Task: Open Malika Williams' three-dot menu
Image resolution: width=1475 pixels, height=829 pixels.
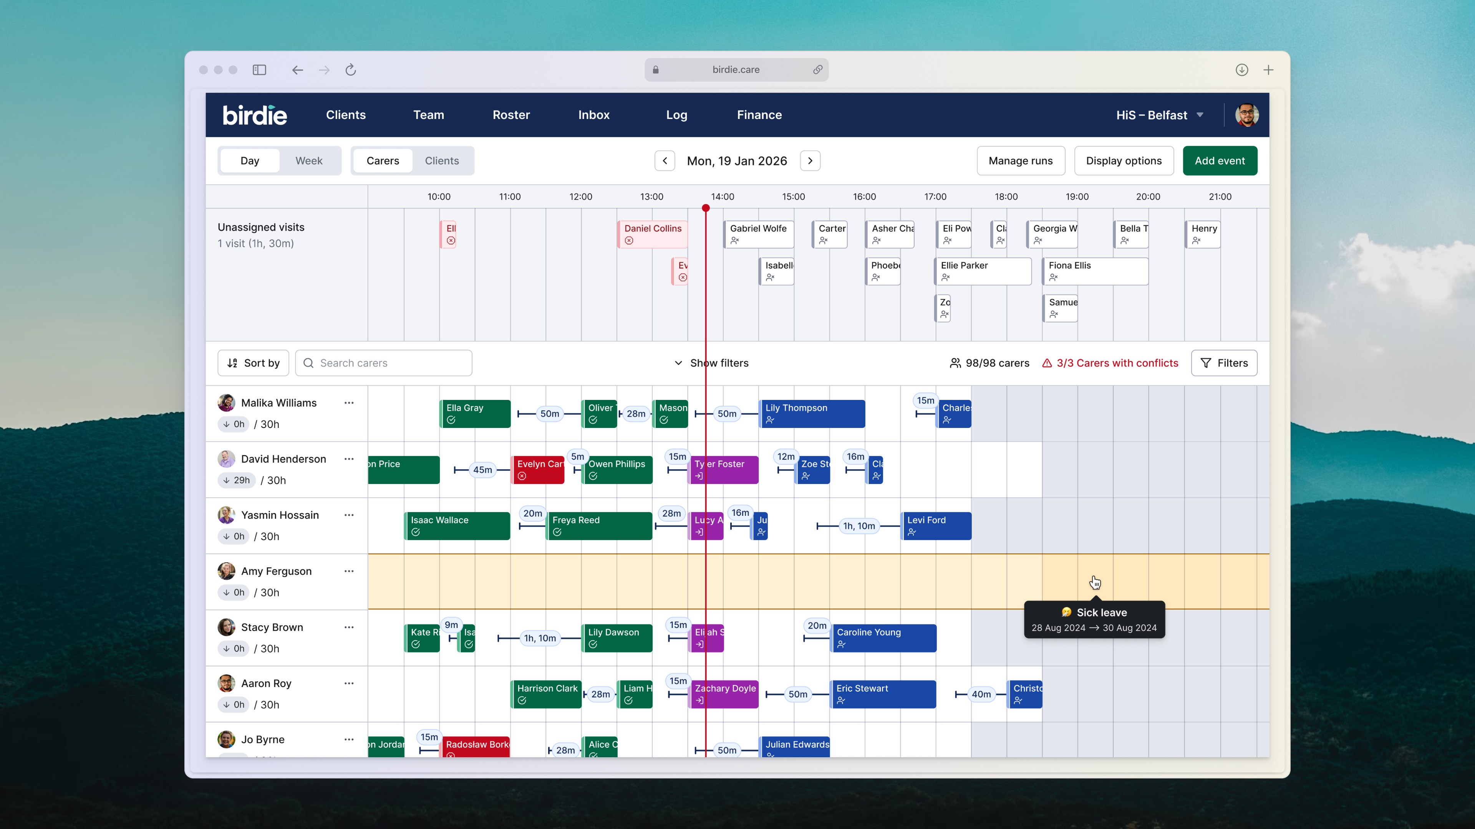Action: [x=349, y=403]
